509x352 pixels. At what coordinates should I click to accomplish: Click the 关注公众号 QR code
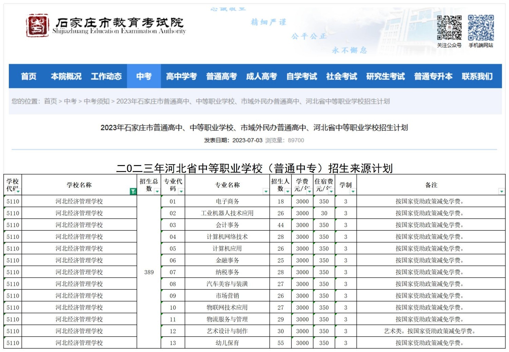point(449,28)
